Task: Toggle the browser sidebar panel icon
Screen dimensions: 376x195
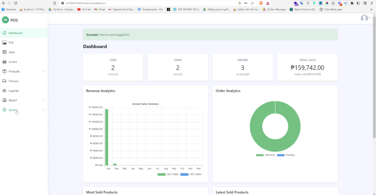Action: 358,3
